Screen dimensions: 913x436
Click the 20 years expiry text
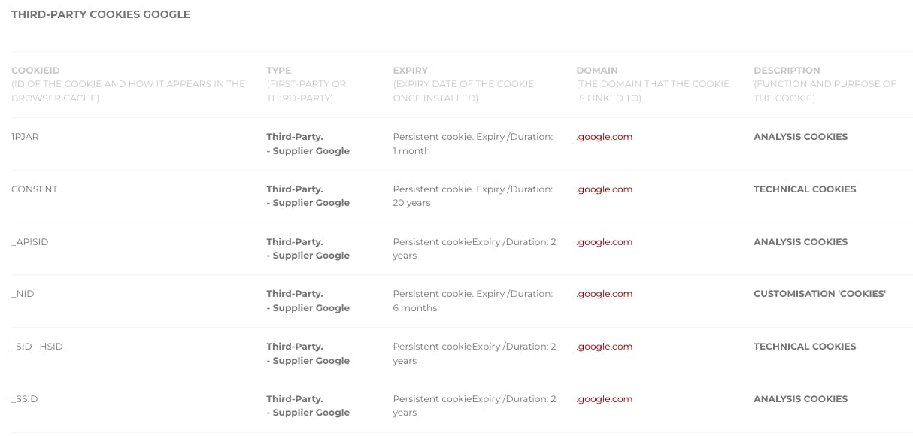point(411,203)
